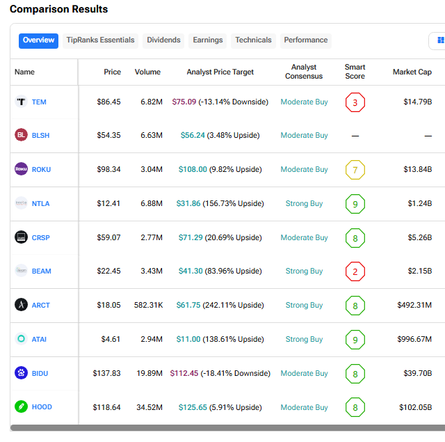Click the ARCT black logo icon
445x442 pixels.
click(x=21, y=305)
